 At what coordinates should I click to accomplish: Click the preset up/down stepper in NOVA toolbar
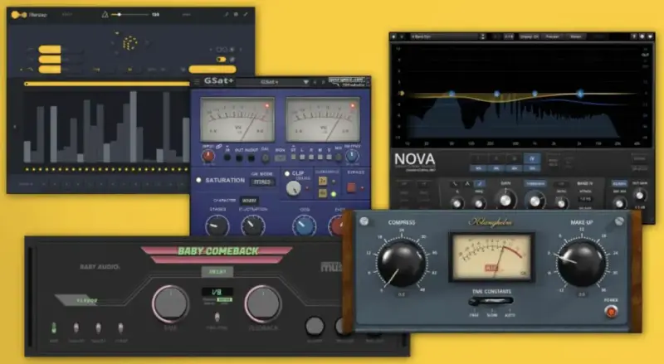tap(483, 36)
